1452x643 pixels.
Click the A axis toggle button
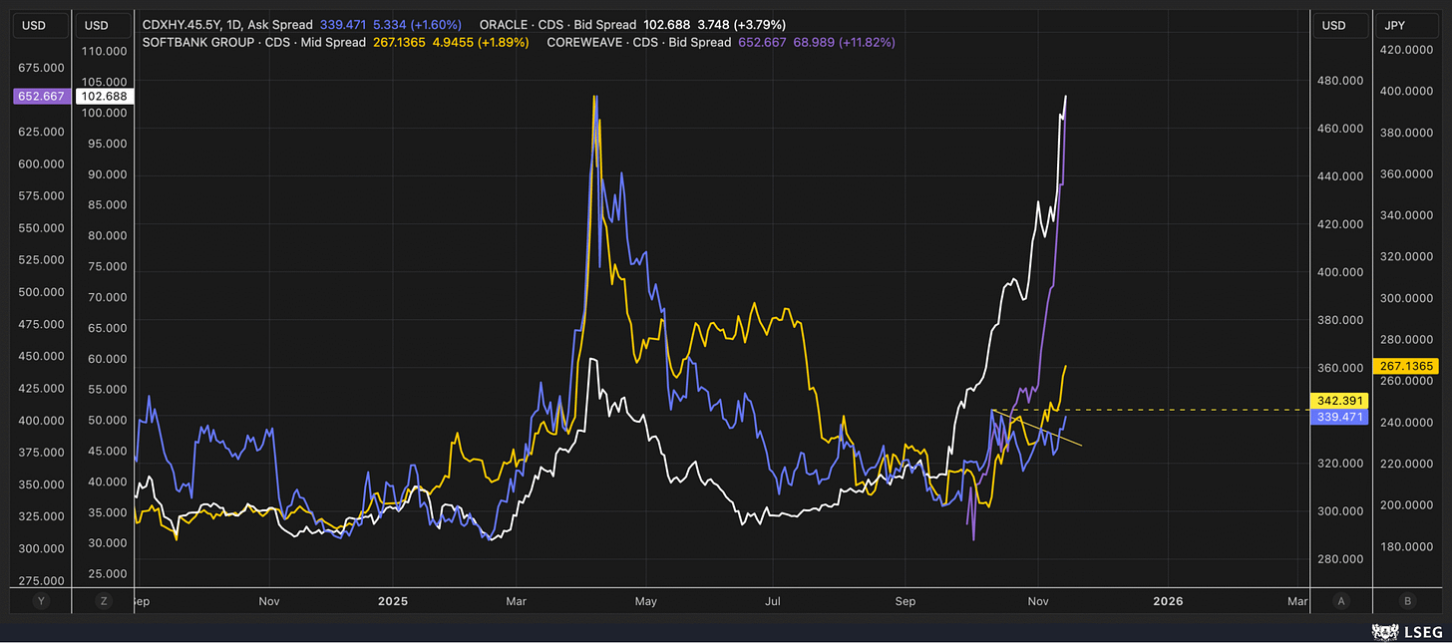click(1341, 601)
